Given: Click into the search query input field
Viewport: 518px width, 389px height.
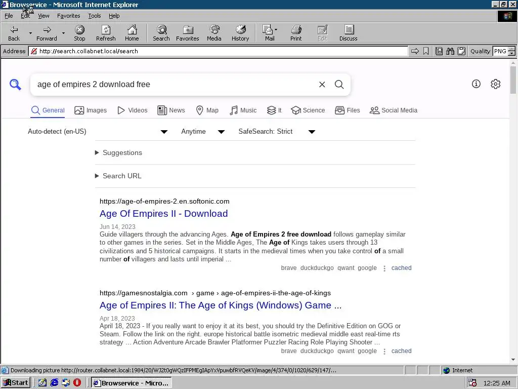Looking at the screenshot, I should 175,85.
